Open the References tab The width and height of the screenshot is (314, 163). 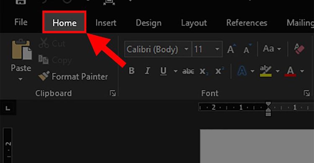coord(247,23)
